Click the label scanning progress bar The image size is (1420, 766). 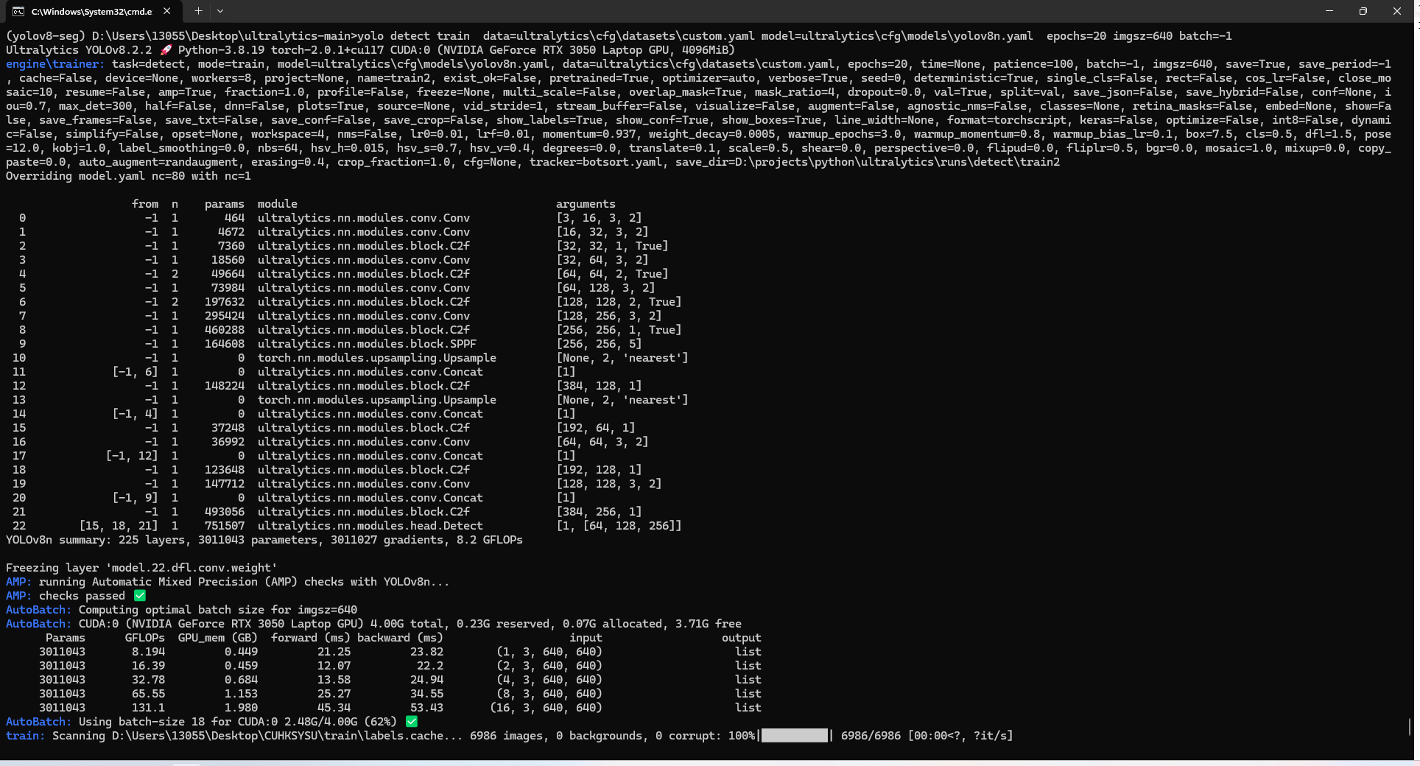tap(795, 735)
